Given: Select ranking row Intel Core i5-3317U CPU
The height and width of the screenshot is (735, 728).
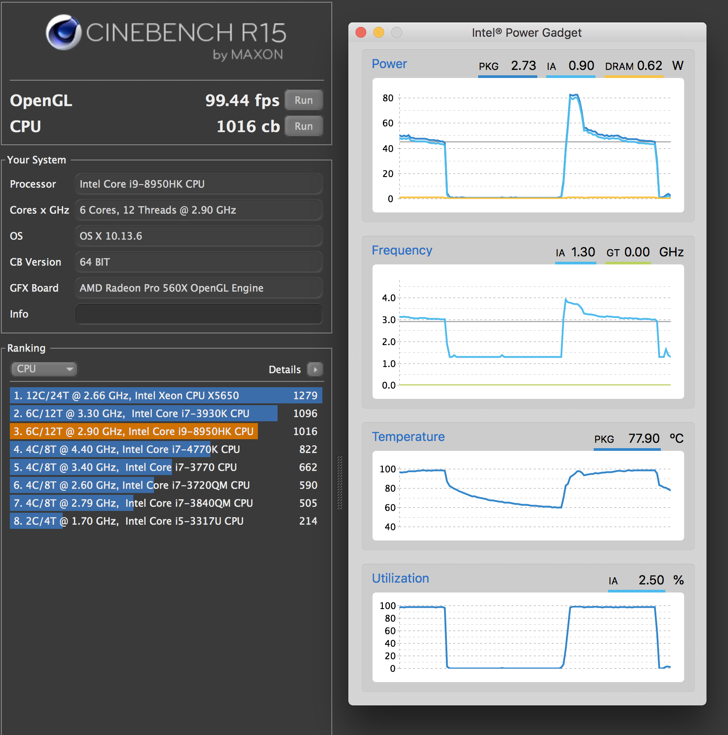Looking at the screenshot, I should [x=166, y=521].
